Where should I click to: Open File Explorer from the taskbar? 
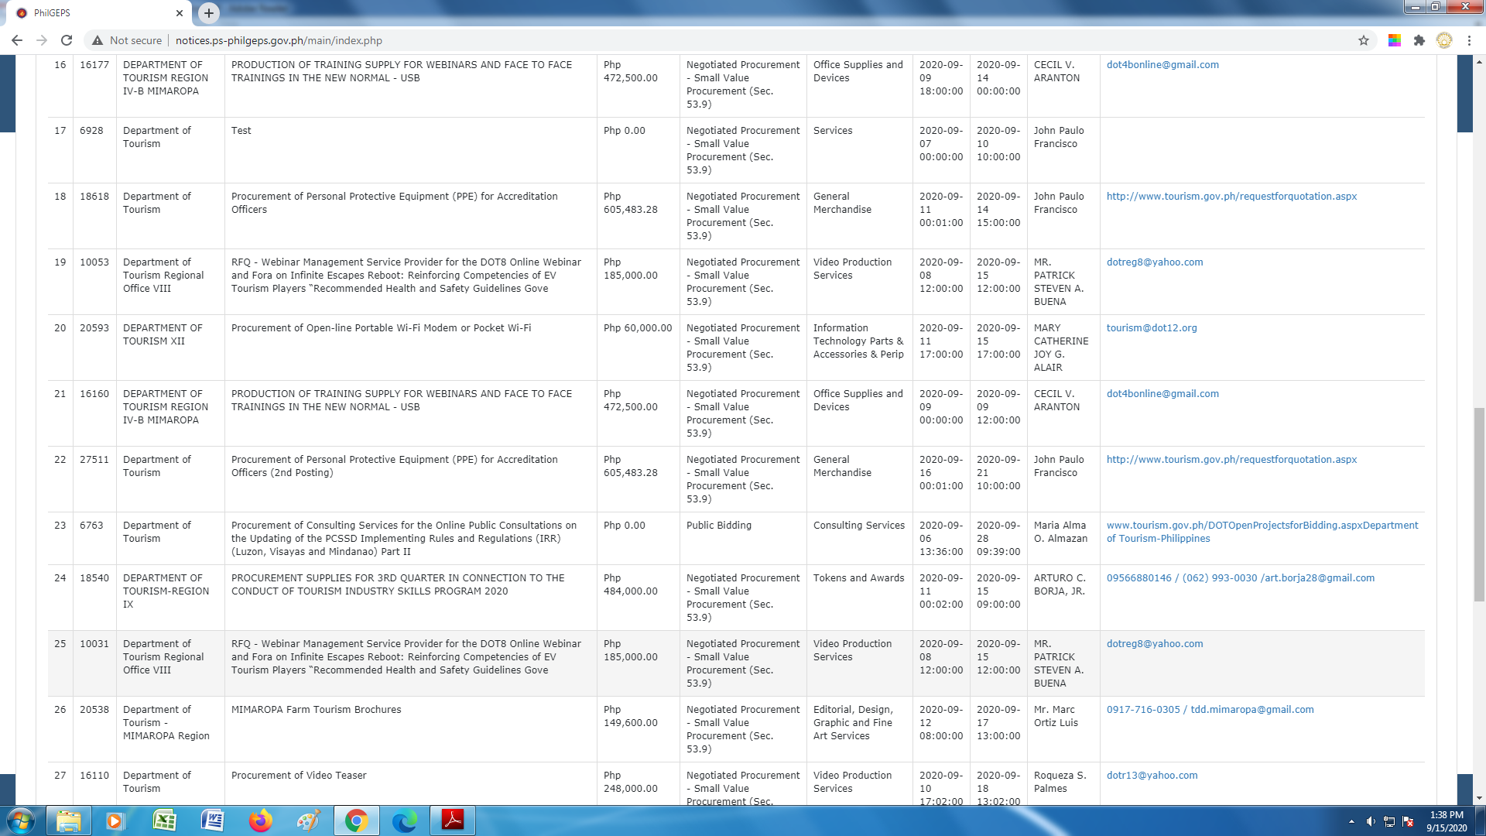tap(69, 821)
